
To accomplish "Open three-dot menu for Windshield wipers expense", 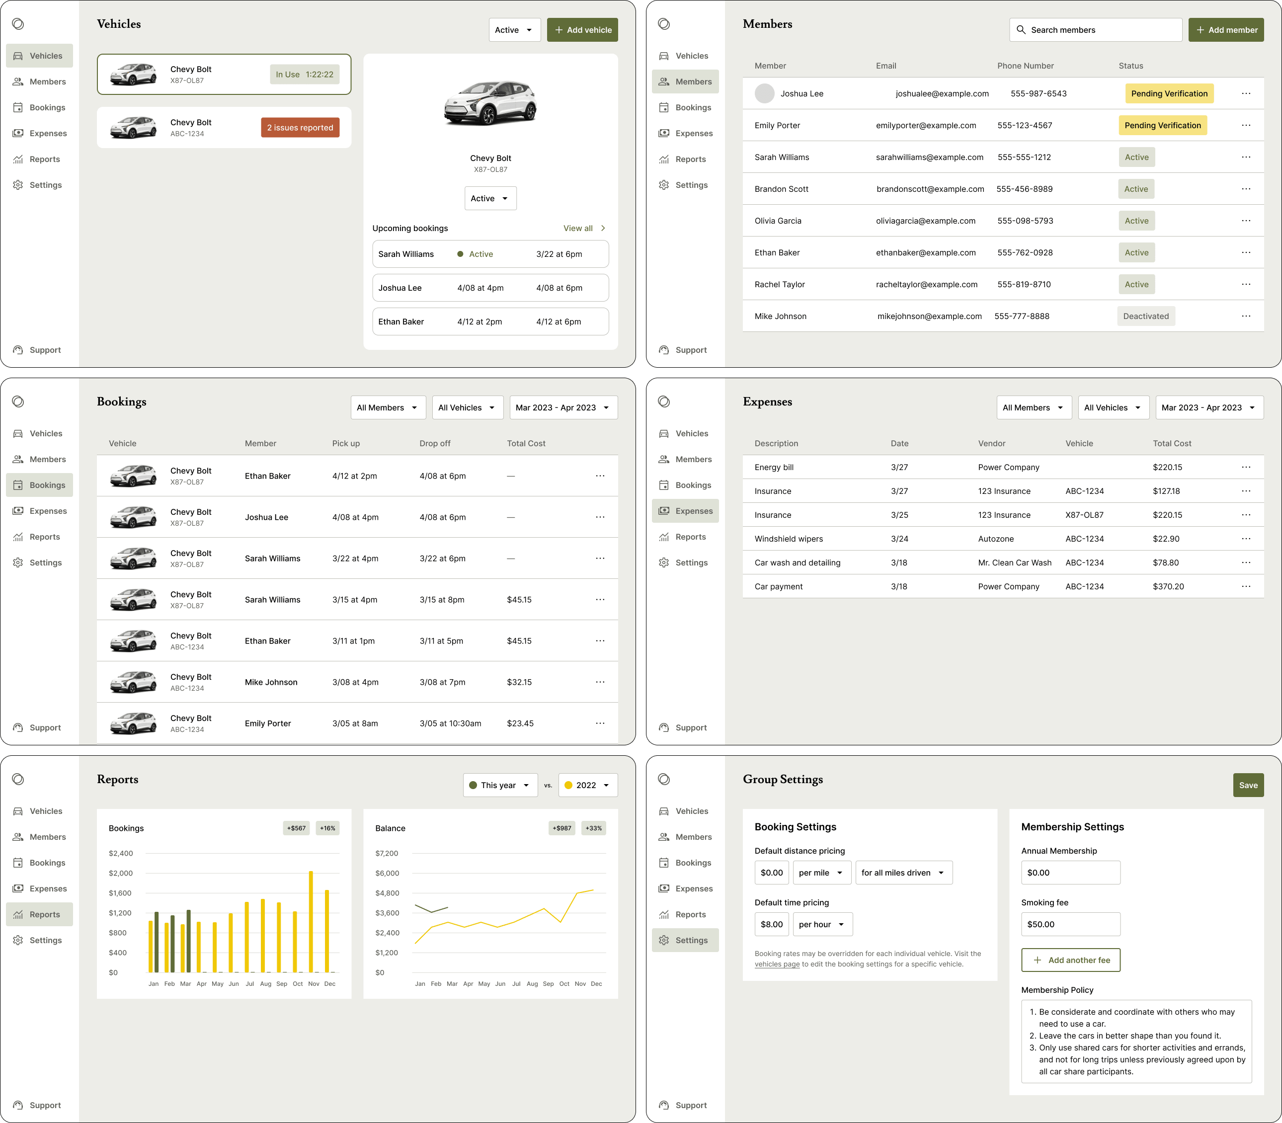I will (x=1246, y=538).
